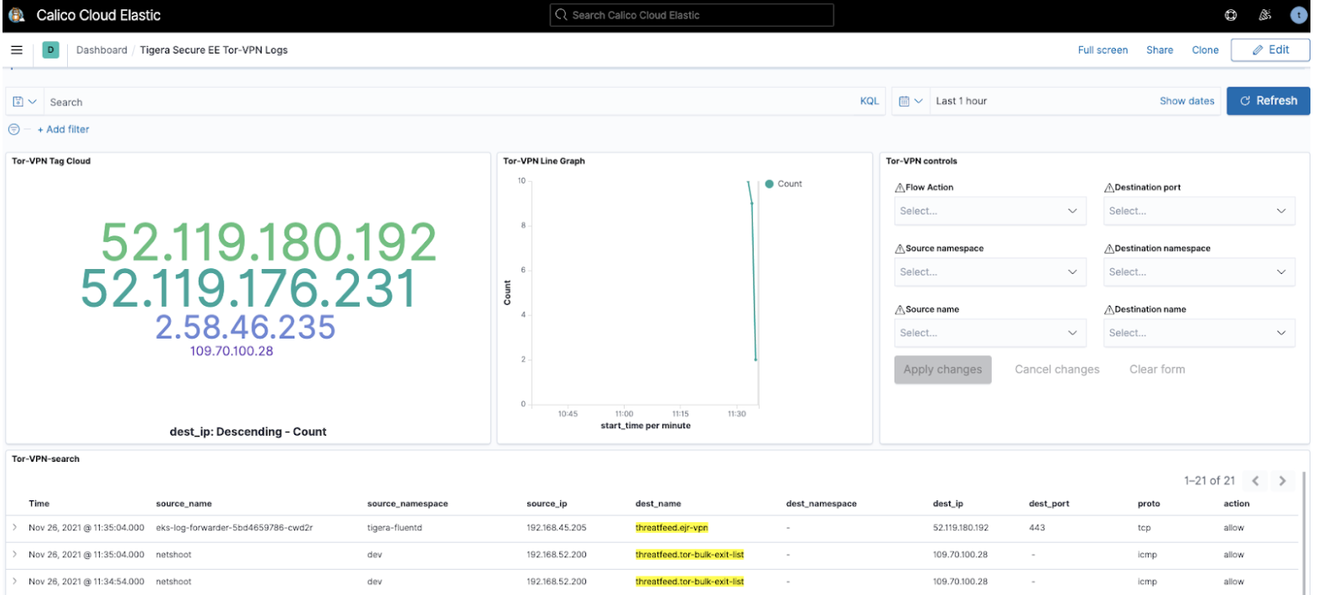The height and width of the screenshot is (595, 1318).
Task: Select the 52.119.180.192 tag in cloud
Action: (268, 243)
